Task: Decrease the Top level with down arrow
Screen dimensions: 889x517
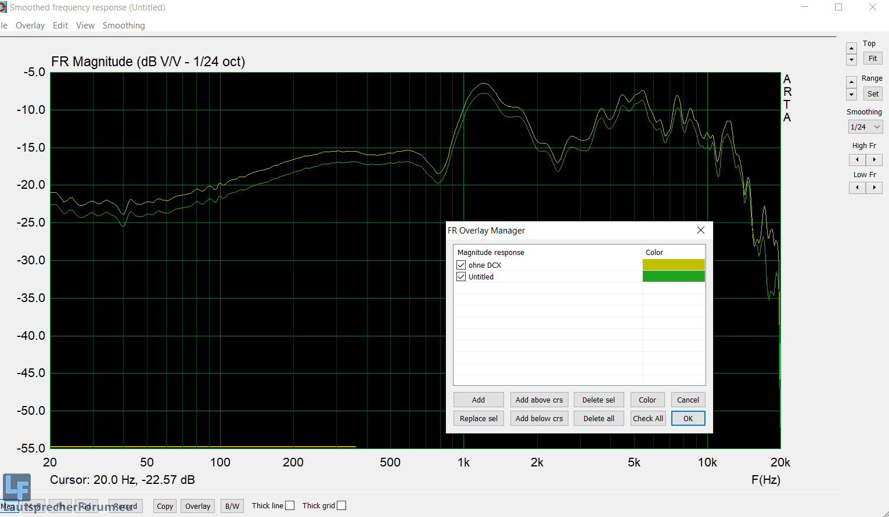Action: 851,60
